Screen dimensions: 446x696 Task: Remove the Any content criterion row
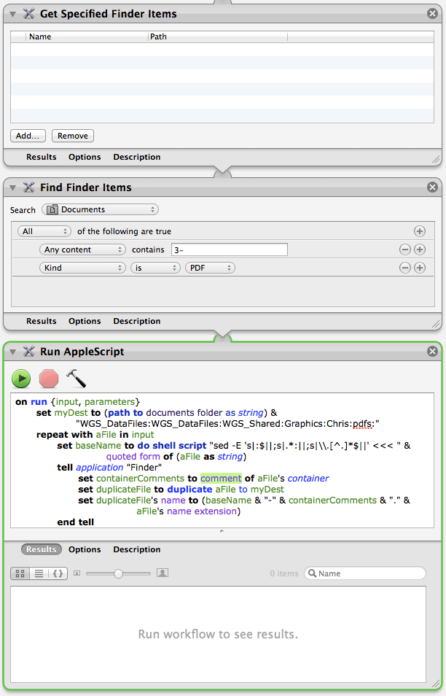(x=404, y=250)
